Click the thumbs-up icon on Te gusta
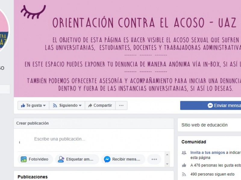 [23, 106]
